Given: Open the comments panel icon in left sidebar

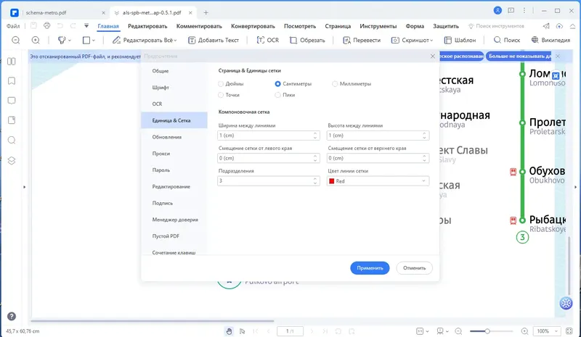Looking at the screenshot, I should coord(12,101).
